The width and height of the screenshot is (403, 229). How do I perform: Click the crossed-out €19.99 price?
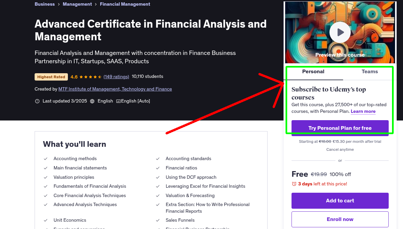pyautogui.click(x=319, y=174)
